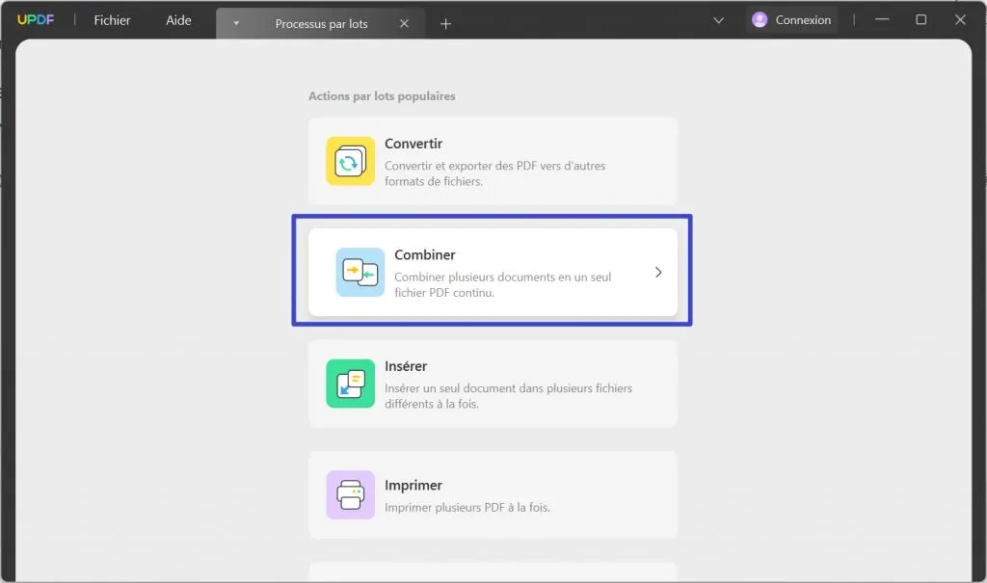Open the hidden tab menu on the left

(234, 20)
